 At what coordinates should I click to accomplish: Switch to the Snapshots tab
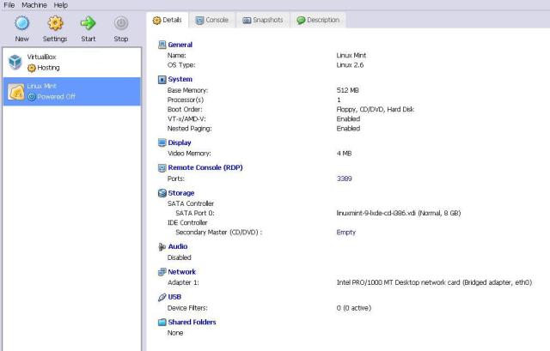coord(263,20)
